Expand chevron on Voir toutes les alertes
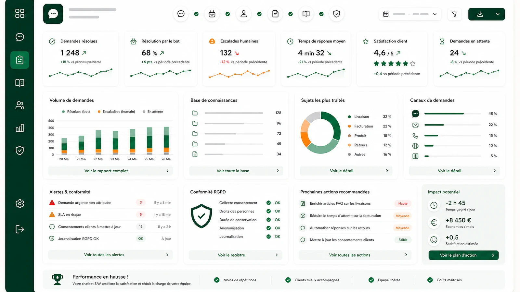This screenshot has width=520, height=292. click(x=167, y=255)
